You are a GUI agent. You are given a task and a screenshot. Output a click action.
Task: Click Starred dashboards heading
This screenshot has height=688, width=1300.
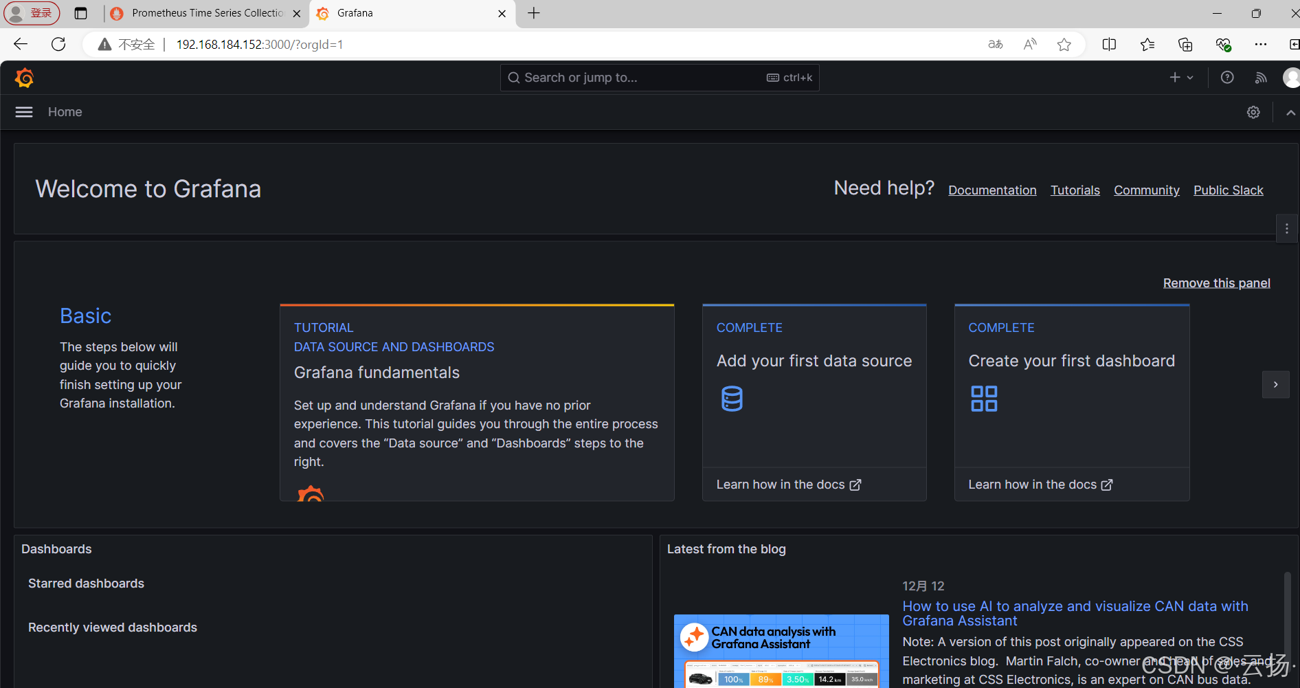(86, 584)
